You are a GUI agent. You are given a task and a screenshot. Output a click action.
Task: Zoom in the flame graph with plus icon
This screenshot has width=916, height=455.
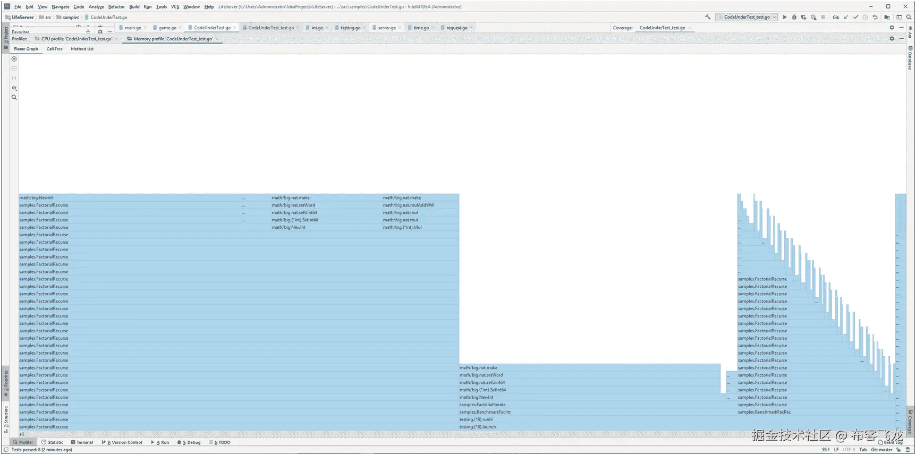tap(14, 59)
